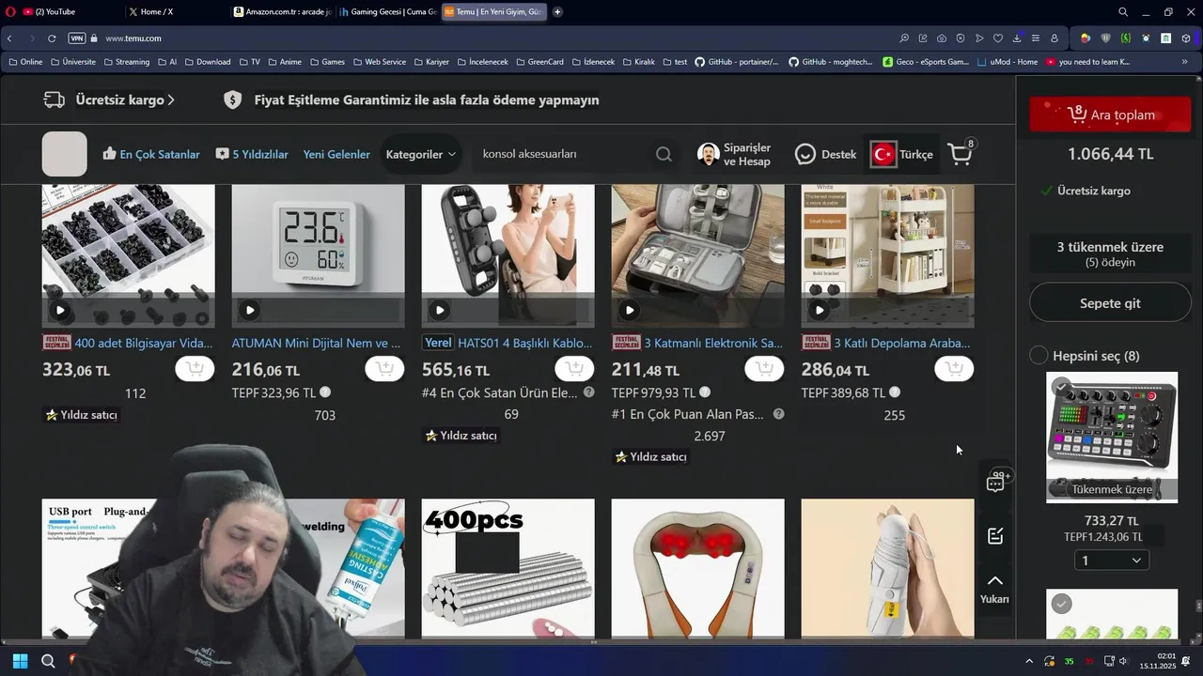Switch to the Amazon.com.tr tab
Screen dimensions: 1203x676
pos(282,11)
